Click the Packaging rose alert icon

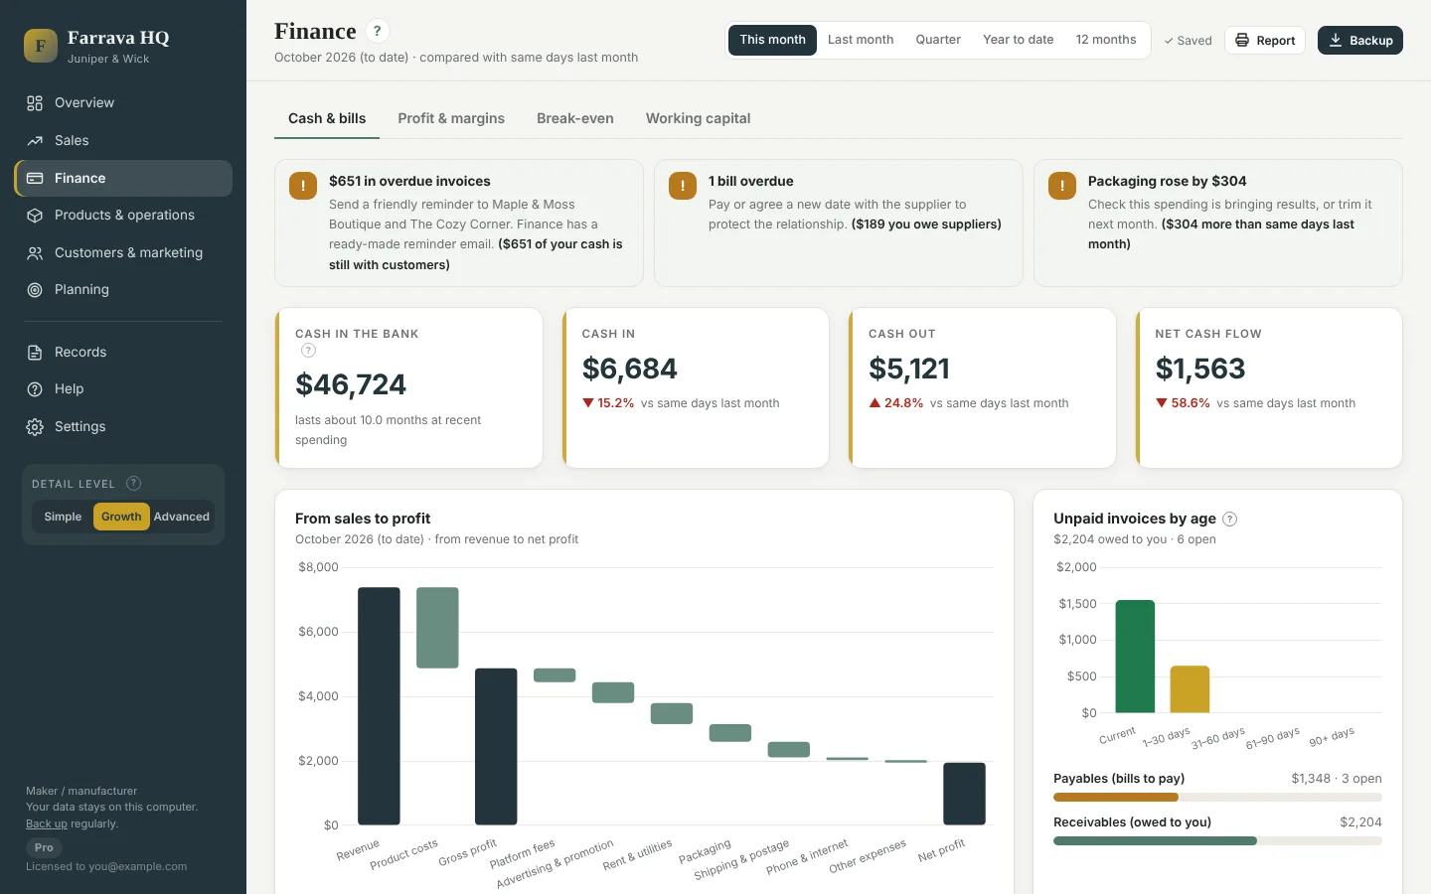(x=1062, y=186)
